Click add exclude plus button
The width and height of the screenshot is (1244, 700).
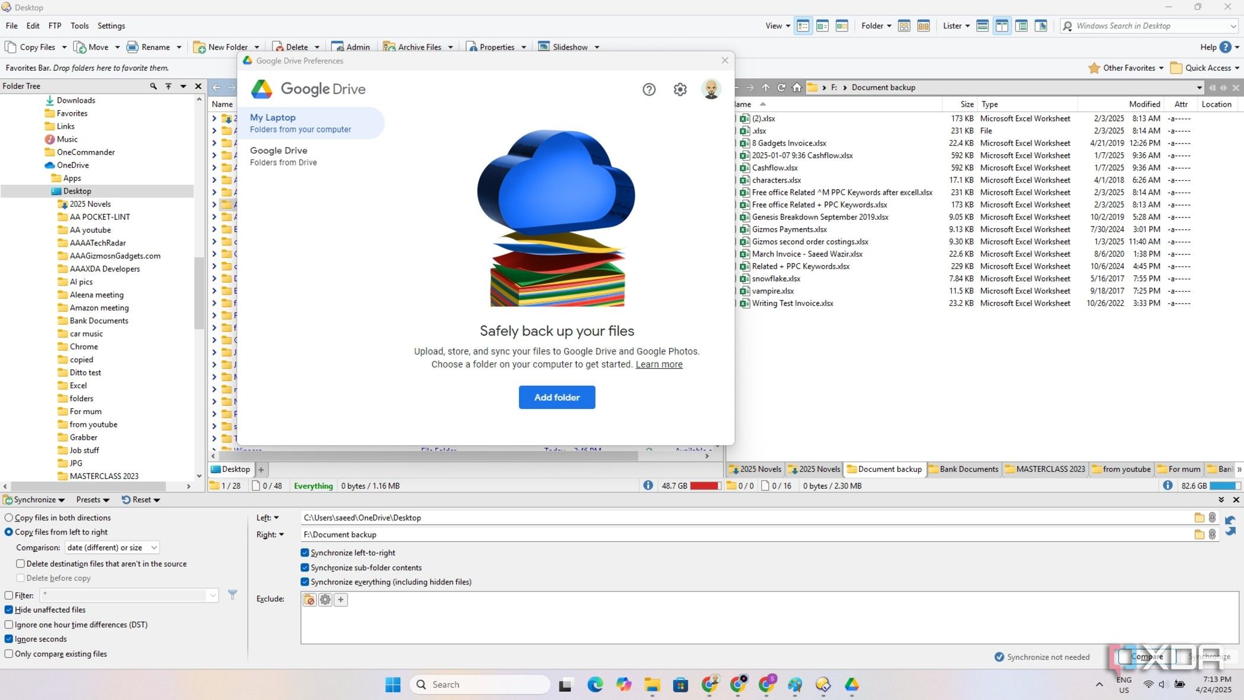341,600
